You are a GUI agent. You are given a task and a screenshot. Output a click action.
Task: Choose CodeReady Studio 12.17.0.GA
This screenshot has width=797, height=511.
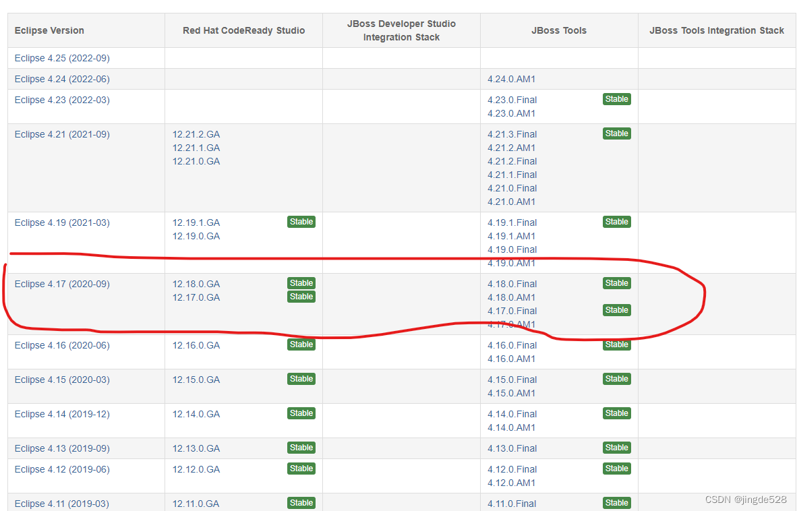click(x=196, y=298)
